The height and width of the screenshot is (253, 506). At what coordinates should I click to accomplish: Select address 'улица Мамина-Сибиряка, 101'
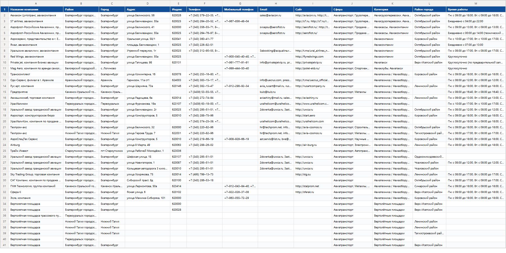[x=148, y=198]
